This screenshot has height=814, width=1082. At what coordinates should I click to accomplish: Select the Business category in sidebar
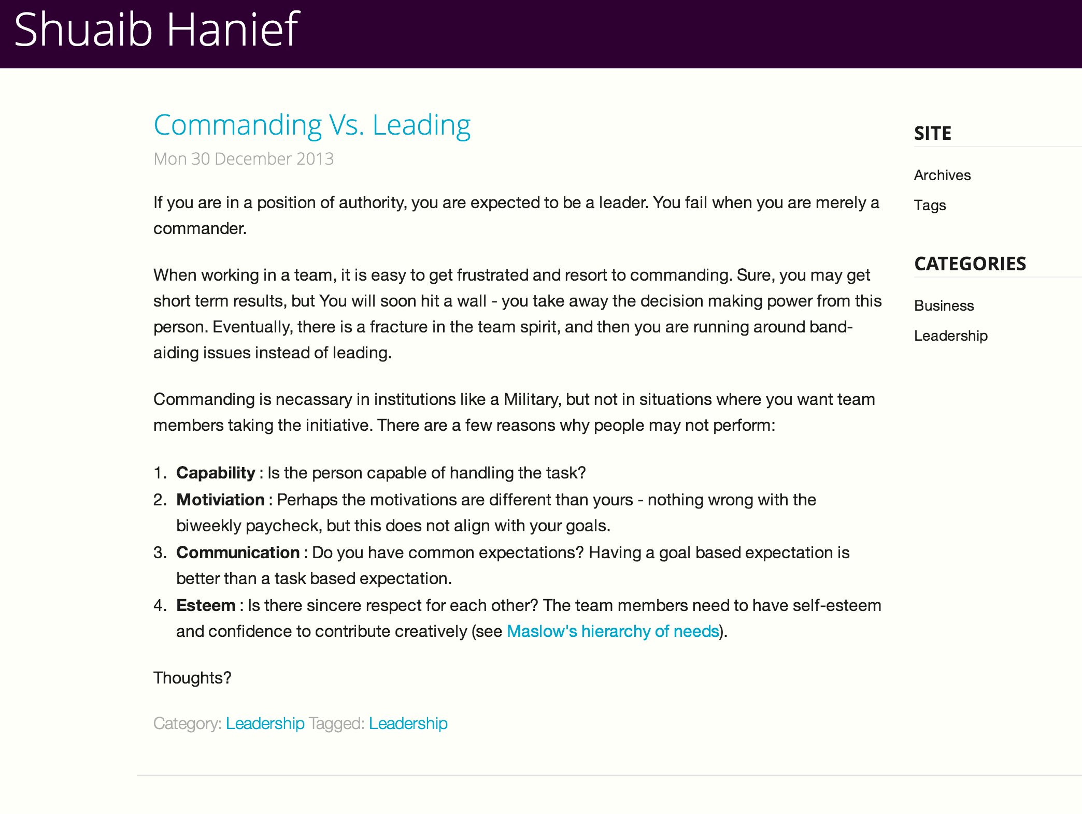(x=944, y=306)
